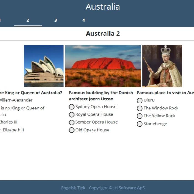This screenshot has width=194, height=194.
Task: Choose Sydney Opera House radio button
Action: 72,107
